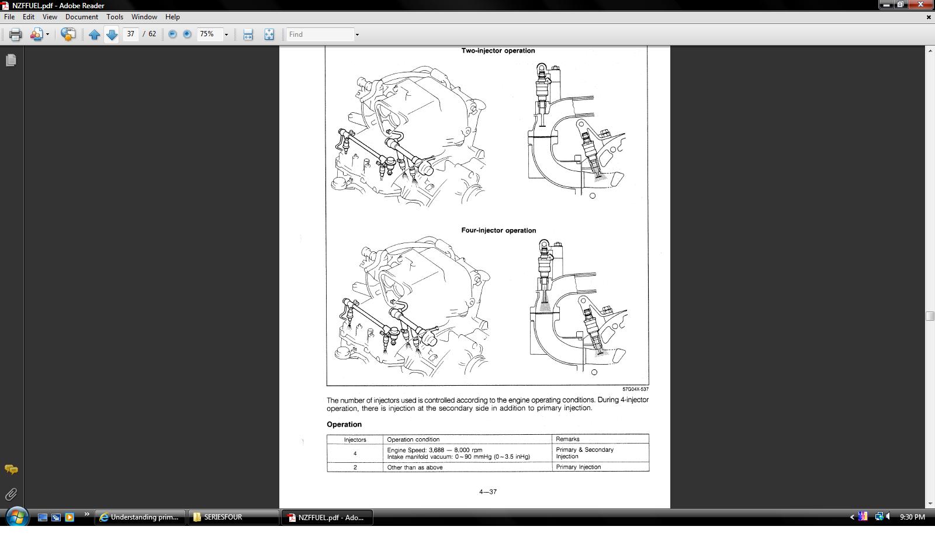This screenshot has height=554, width=935.
Task: Click the Find search box
Action: tap(320, 34)
